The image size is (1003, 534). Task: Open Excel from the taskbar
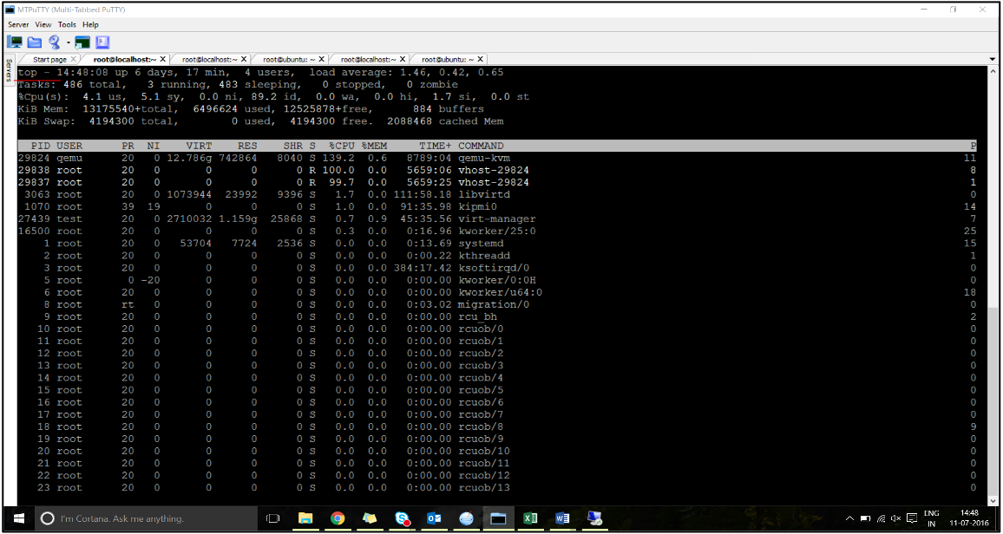pos(530,518)
